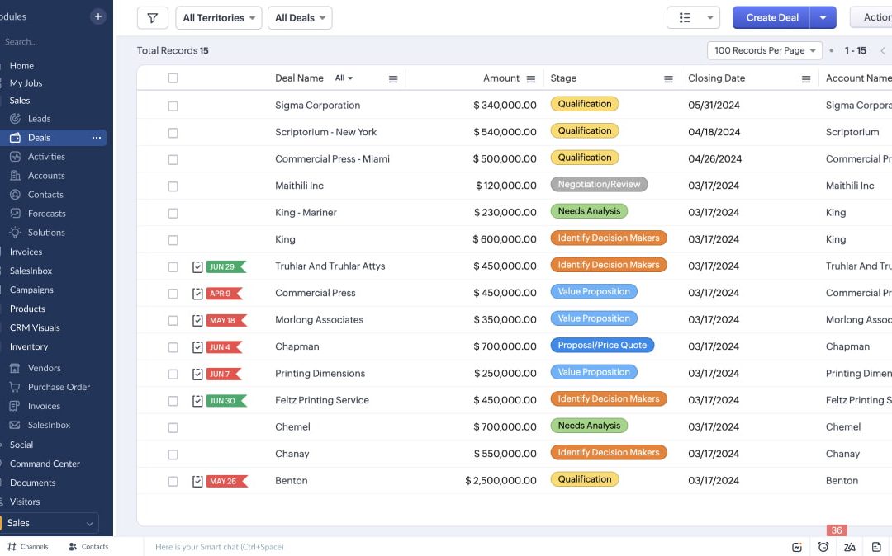The height and width of the screenshot is (556, 892).
Task: Go to Home in sidebar
Action: click(x=21, y=66)
